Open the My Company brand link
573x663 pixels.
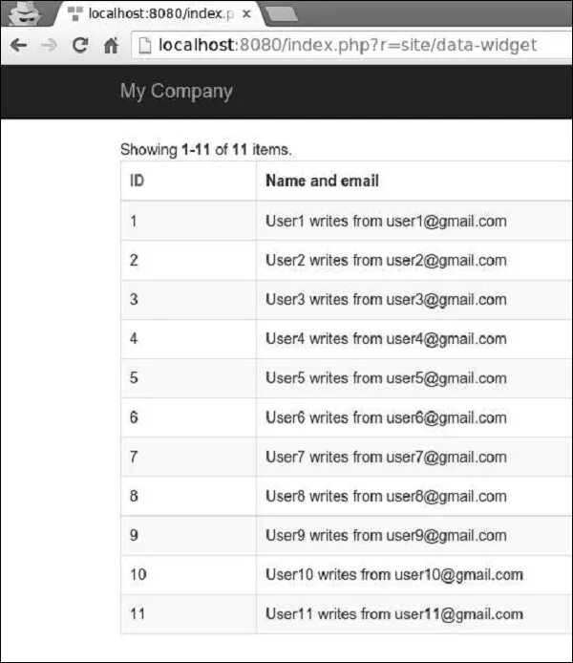click(x=177, y=91)
